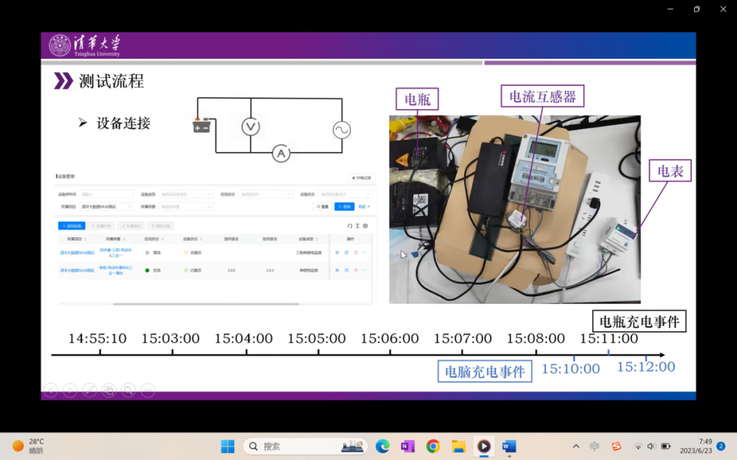Open the clock showing 7:49 2023/6/23
This screenshot has height=460, width=737.
pyautogui.click(x=696, y=446)
